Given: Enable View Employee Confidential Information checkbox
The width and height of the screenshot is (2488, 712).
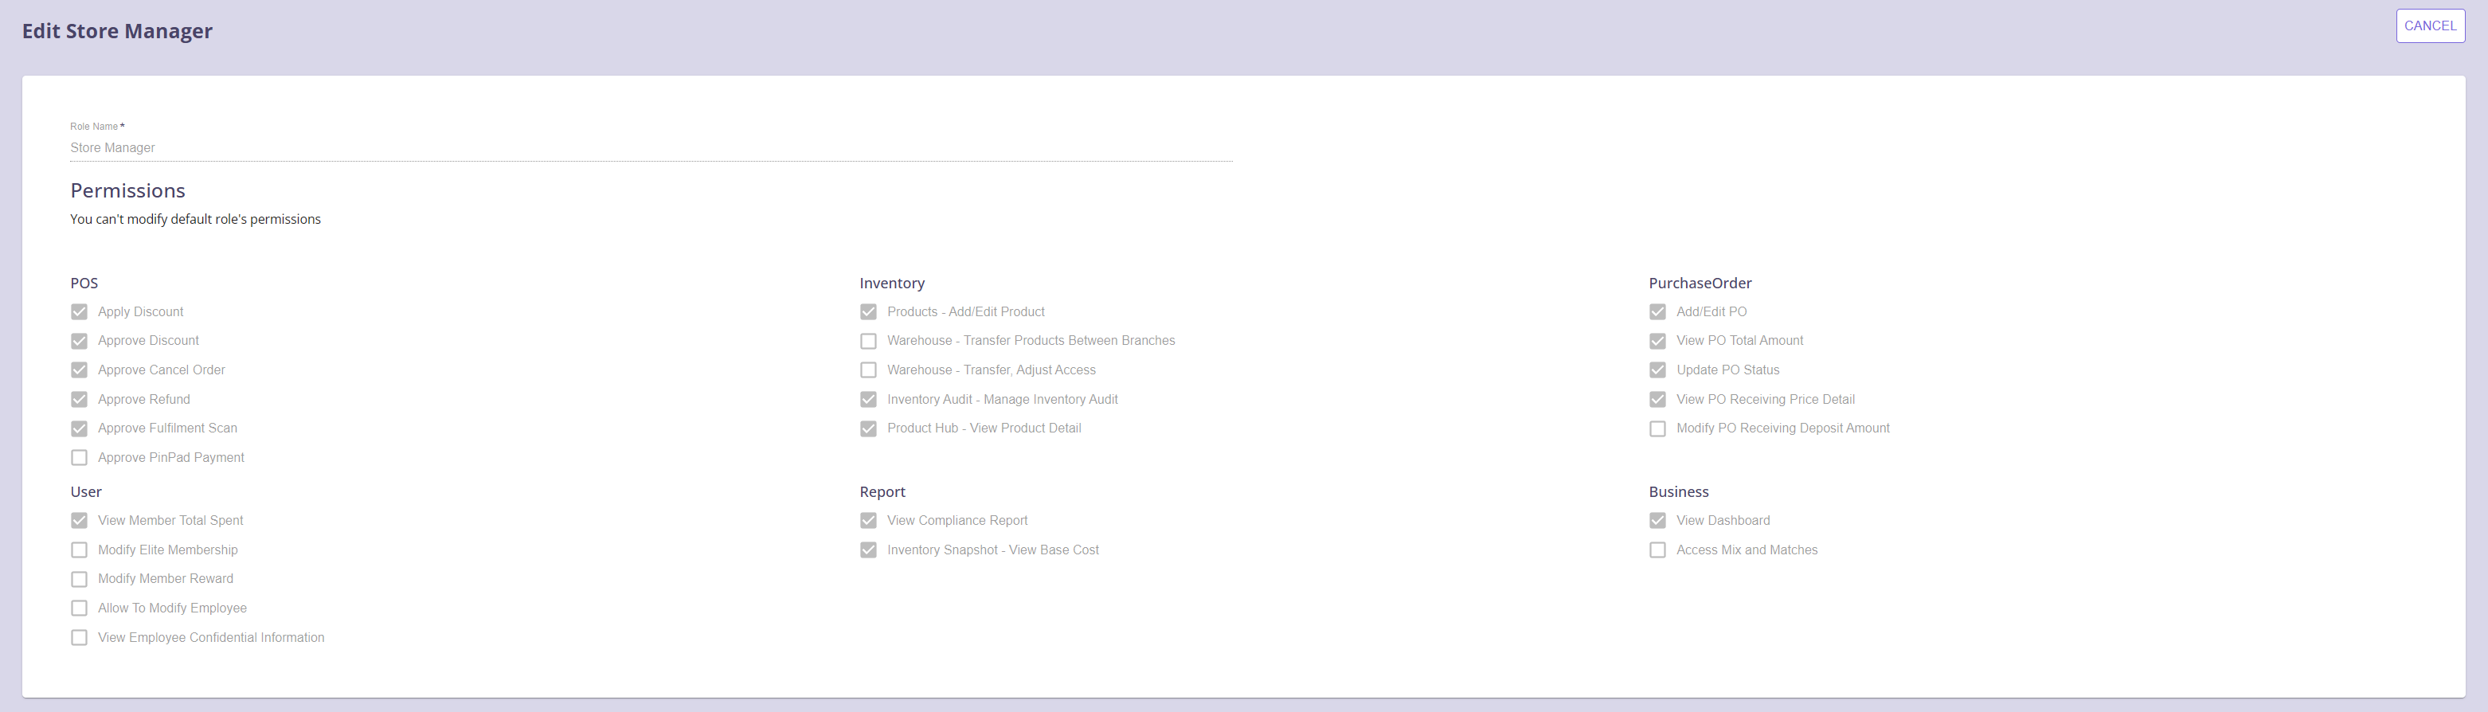Looking at the screenshot, I should (x=79, y=638).
